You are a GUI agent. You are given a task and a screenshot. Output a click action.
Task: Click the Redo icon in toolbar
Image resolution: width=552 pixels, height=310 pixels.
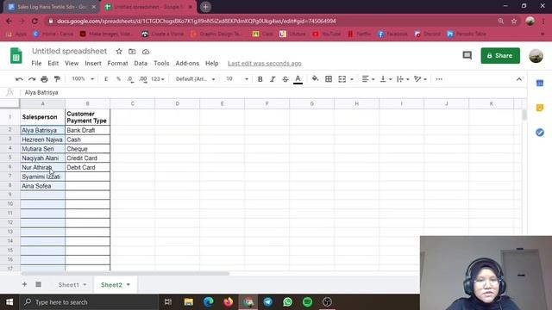32,79
